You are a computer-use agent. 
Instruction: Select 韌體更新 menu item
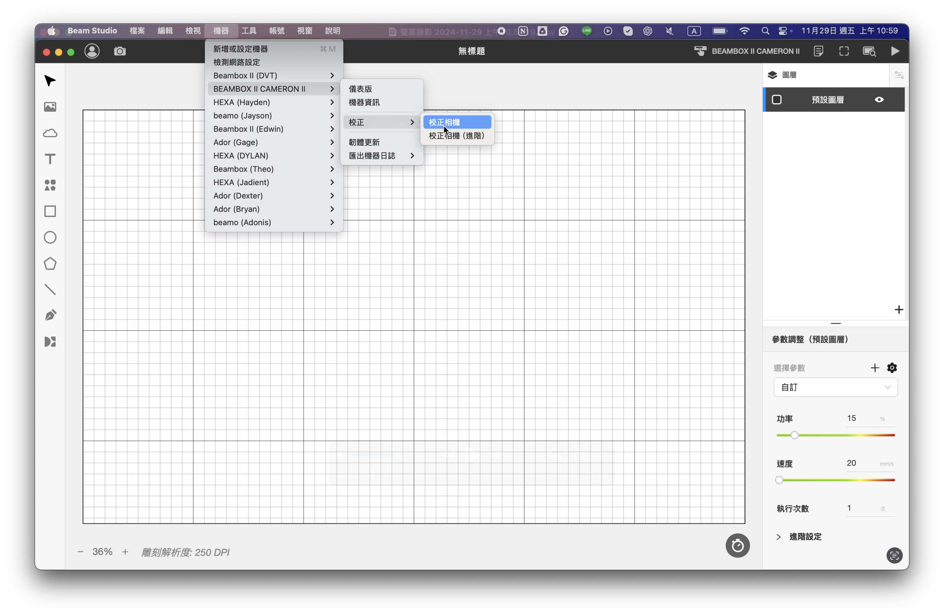pyautogui.click(x=381, y=142)
